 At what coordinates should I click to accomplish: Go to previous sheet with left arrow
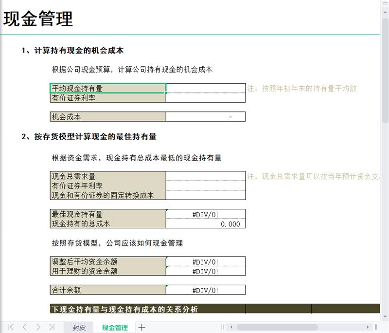coord(24,327)
